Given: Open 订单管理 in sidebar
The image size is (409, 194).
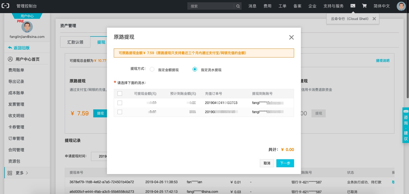Looking at the screenshot, I should [x=16, y=138].
